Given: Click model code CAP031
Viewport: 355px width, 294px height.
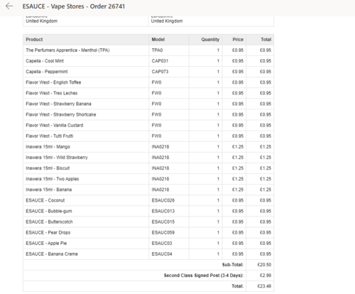Looking at the screenshot, I should (x=160, y=61).
